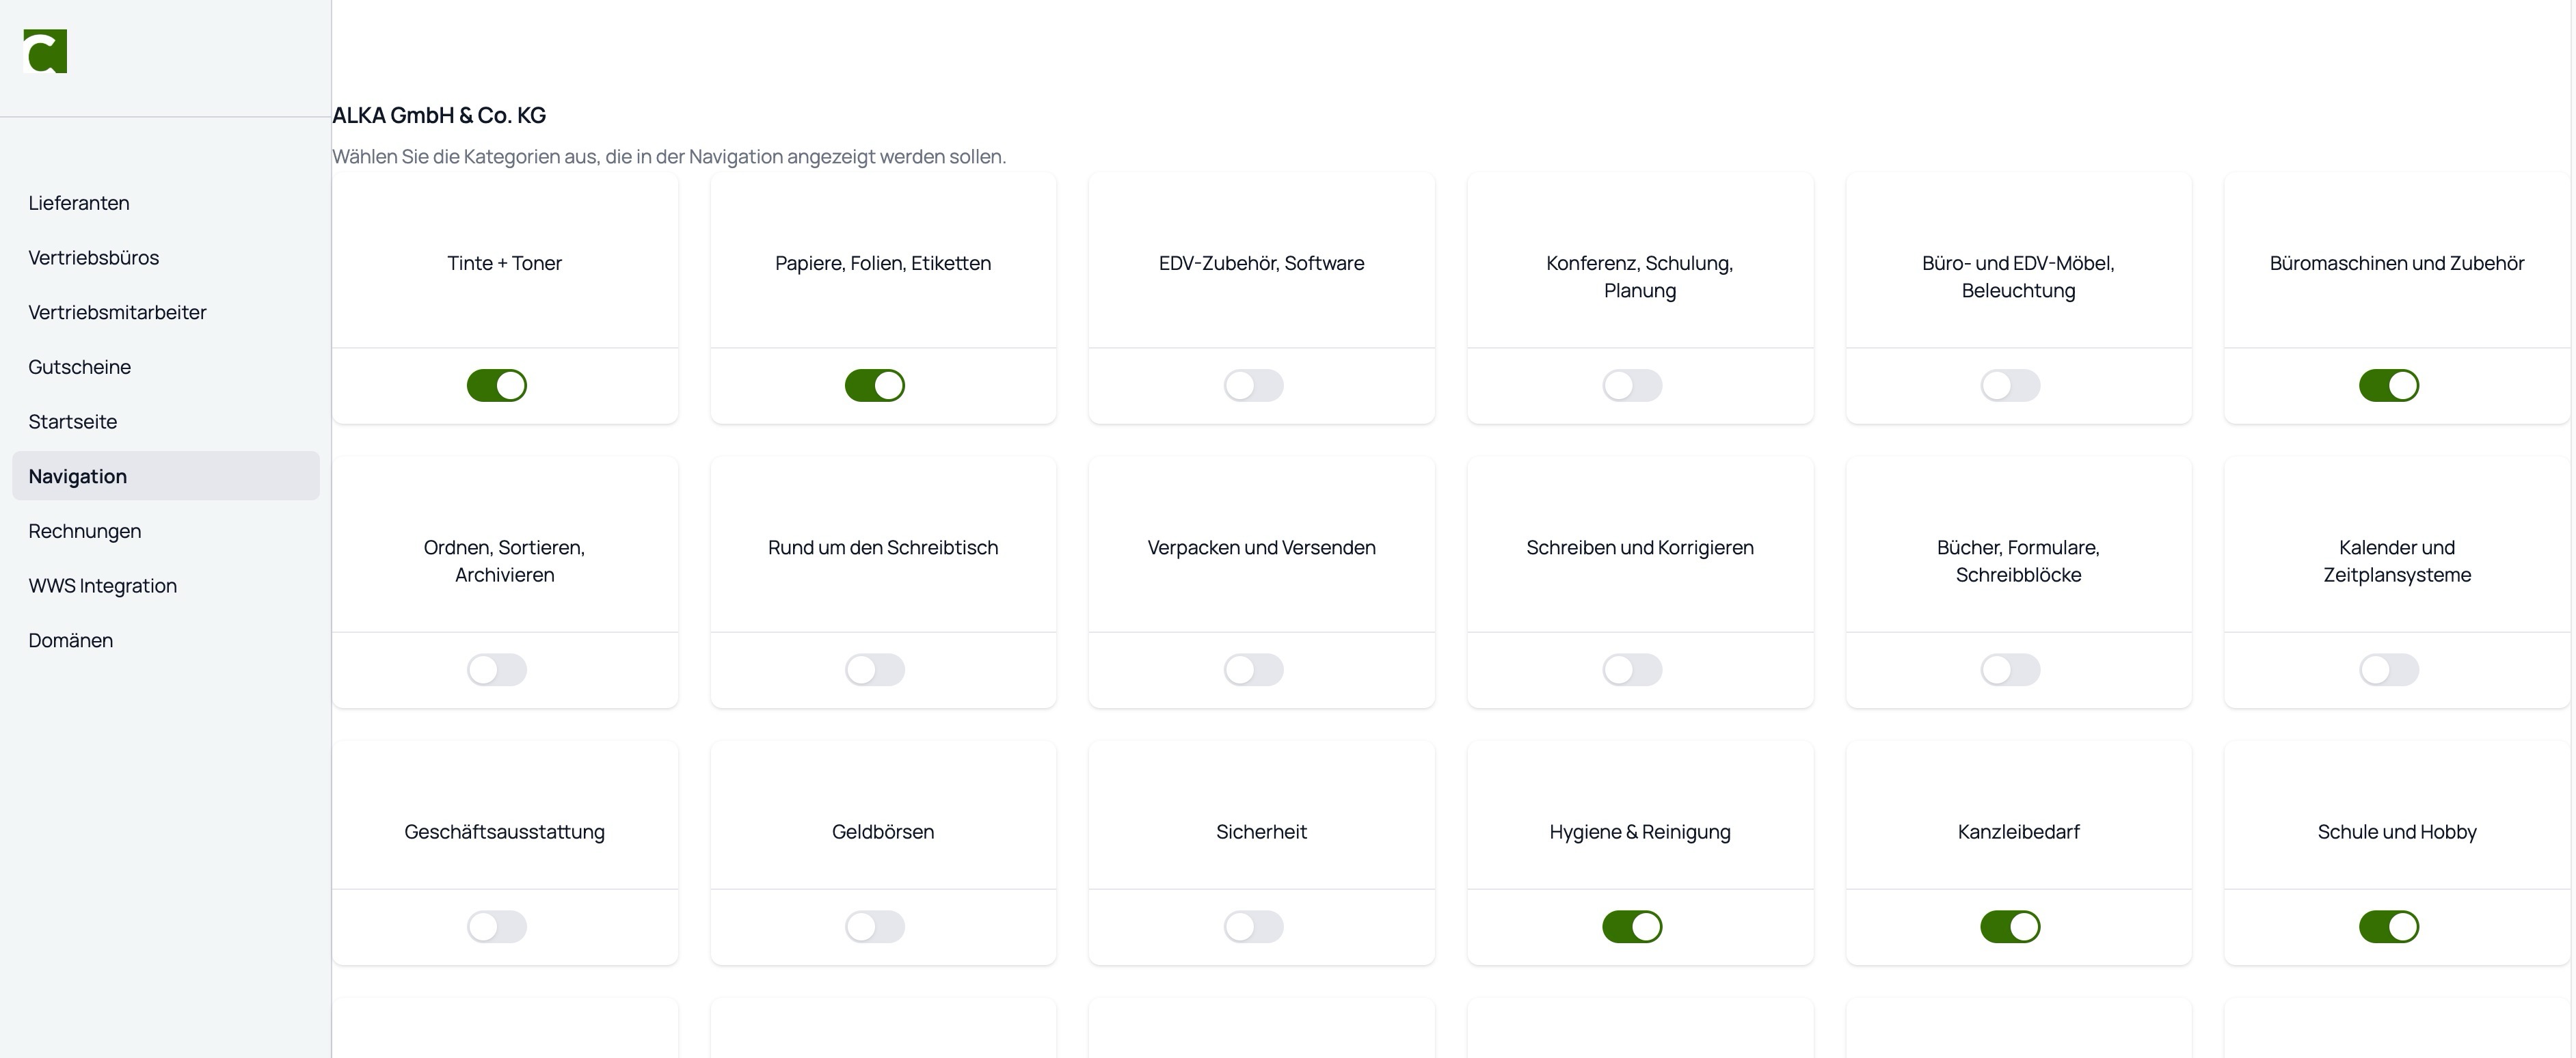
Task: Navigate to Rechnungen
Action: (x=85, y=531)
